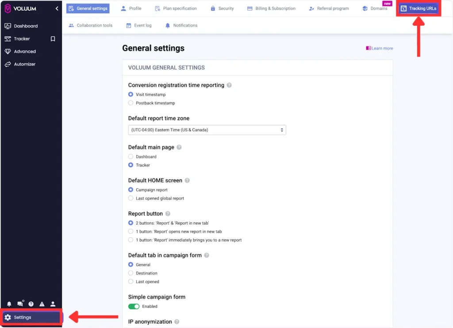Open the Tracker sidebar item
Screen dimensions: 453x328
tap(22, 39)
